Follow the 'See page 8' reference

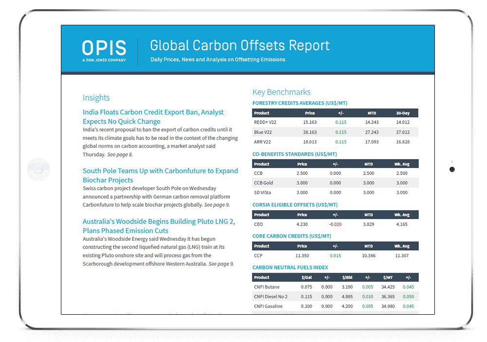[x=120, y=155]
